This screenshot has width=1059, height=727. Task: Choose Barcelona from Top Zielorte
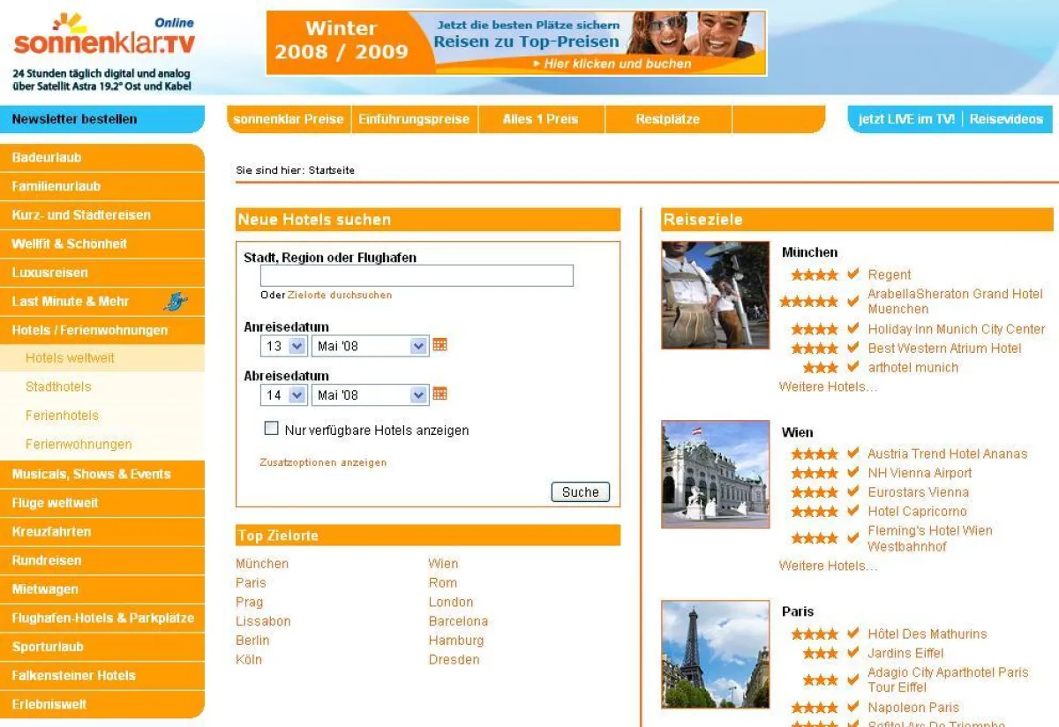458,621
